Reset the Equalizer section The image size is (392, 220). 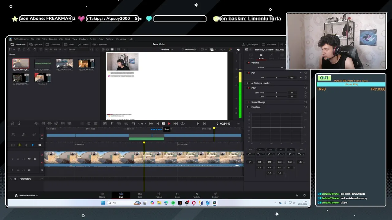(x=306, y=107)
